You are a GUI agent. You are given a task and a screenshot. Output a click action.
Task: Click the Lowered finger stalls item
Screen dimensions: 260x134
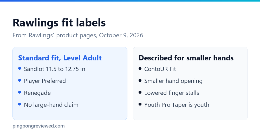point(172,93)
